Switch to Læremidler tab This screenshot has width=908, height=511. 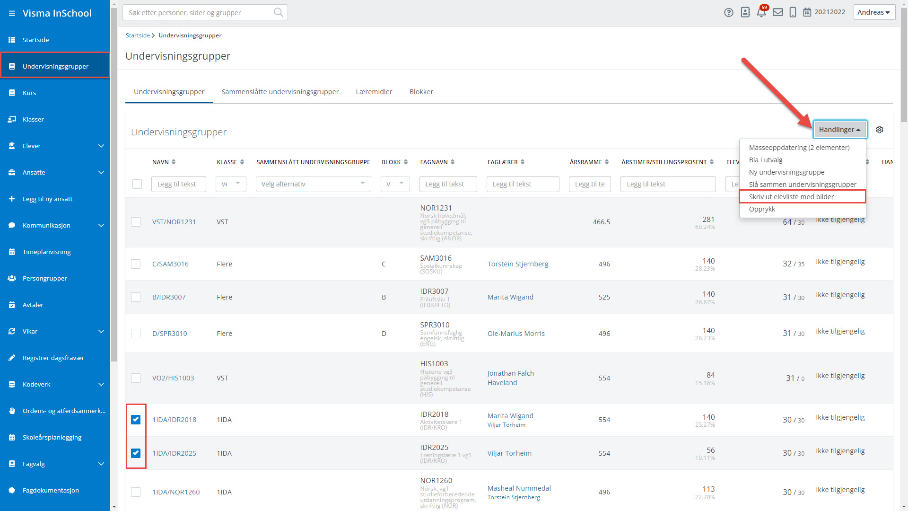374,92
